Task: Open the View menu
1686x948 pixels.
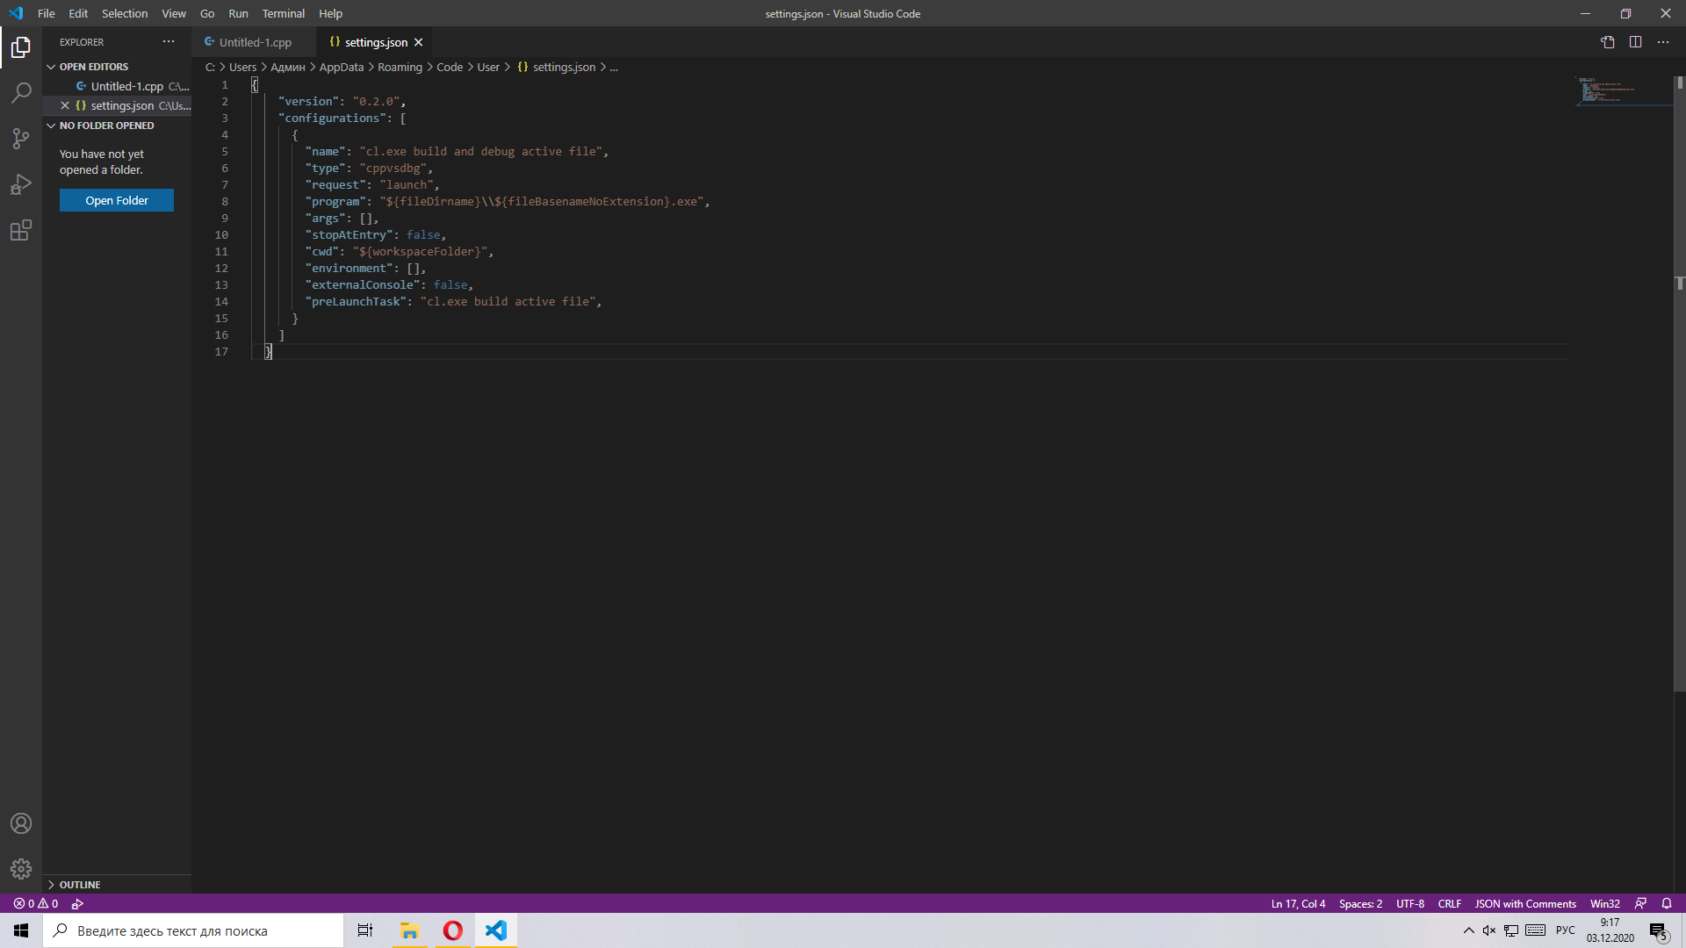Action: tap(174, 13)
